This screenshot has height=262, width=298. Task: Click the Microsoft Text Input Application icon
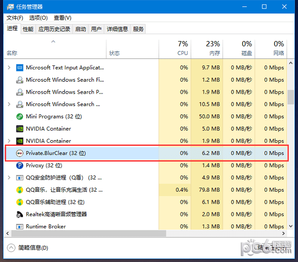click(x=19, y=68)
